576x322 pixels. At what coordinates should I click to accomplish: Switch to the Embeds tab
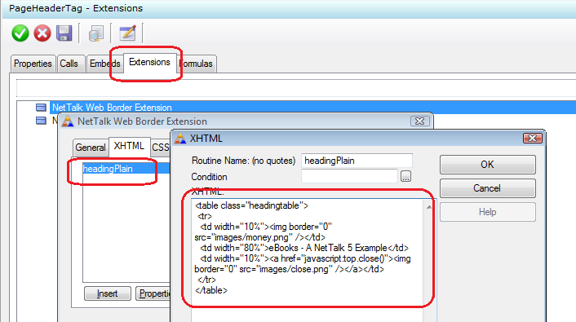click(x=104, y=64)
